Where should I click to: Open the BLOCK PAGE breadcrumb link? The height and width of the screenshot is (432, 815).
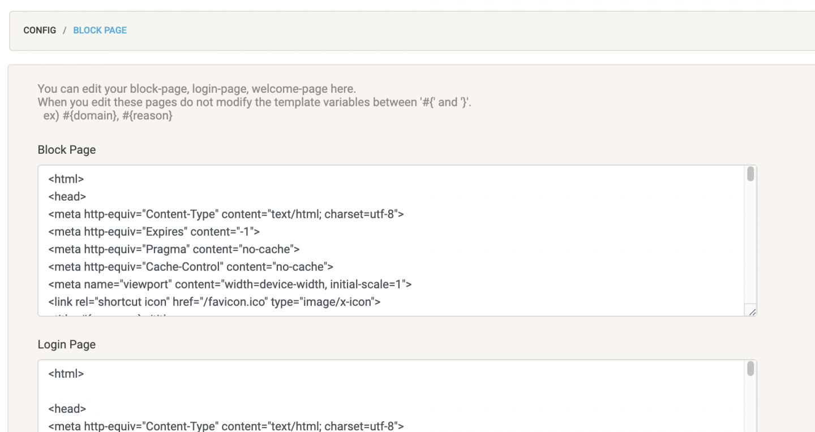[100, 31]
